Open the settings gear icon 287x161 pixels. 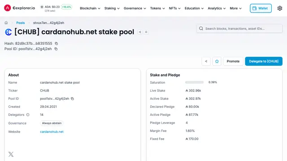pyautogui.click(x=279, y=8)
